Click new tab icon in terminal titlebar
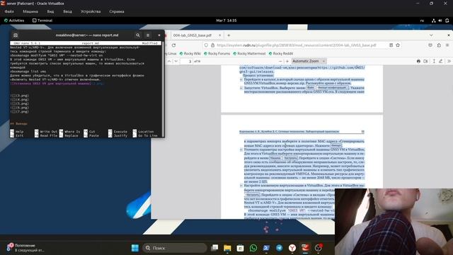 [16, 35]
